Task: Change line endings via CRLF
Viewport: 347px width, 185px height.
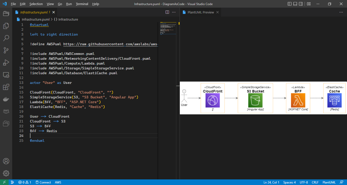Action: click(x=315, y=182)
